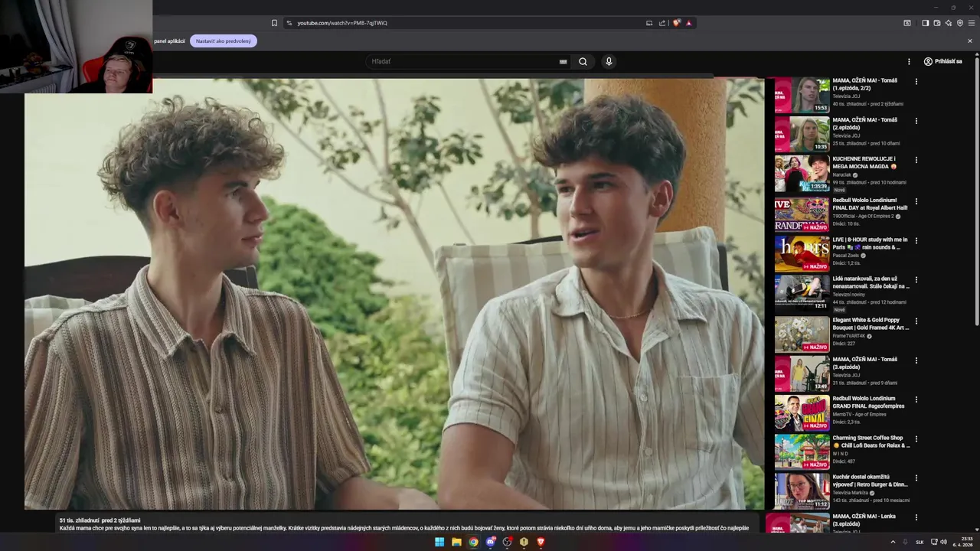The image size is (980, 551).
Task: Start voice search with the microphone icon
Action: point(609,61)
